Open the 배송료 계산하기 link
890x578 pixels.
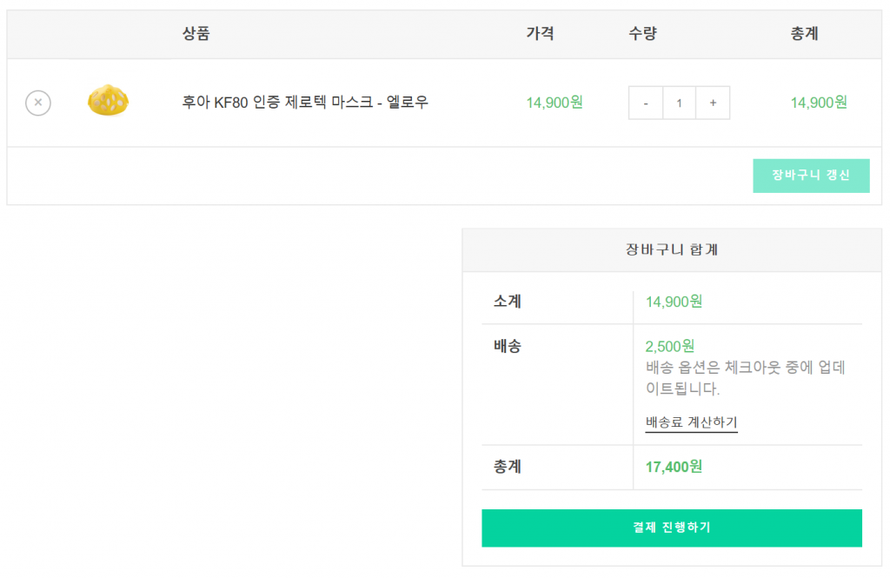pyautogui.click(x=691, y=422)
